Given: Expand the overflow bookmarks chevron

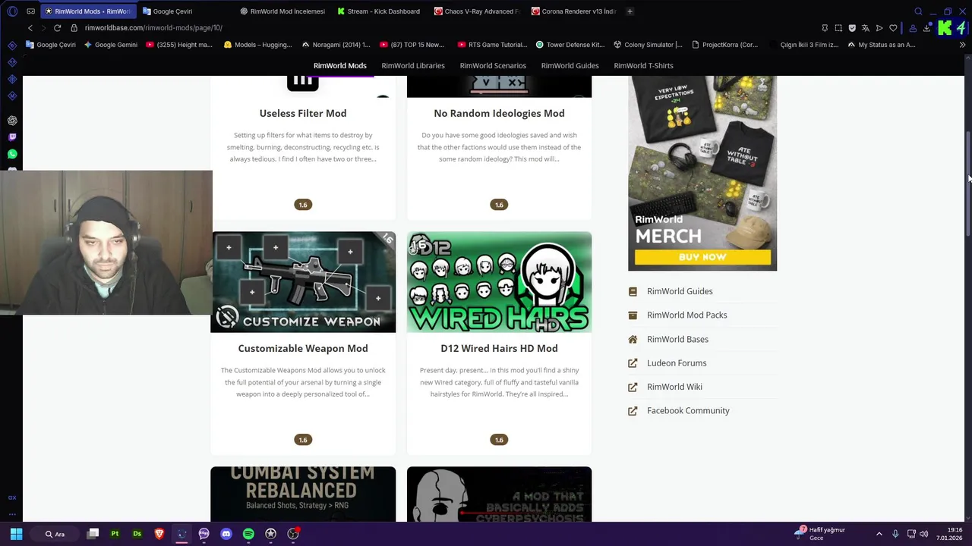Looking at the screenshot, I should pyautogui.click(x=962, y=45).
